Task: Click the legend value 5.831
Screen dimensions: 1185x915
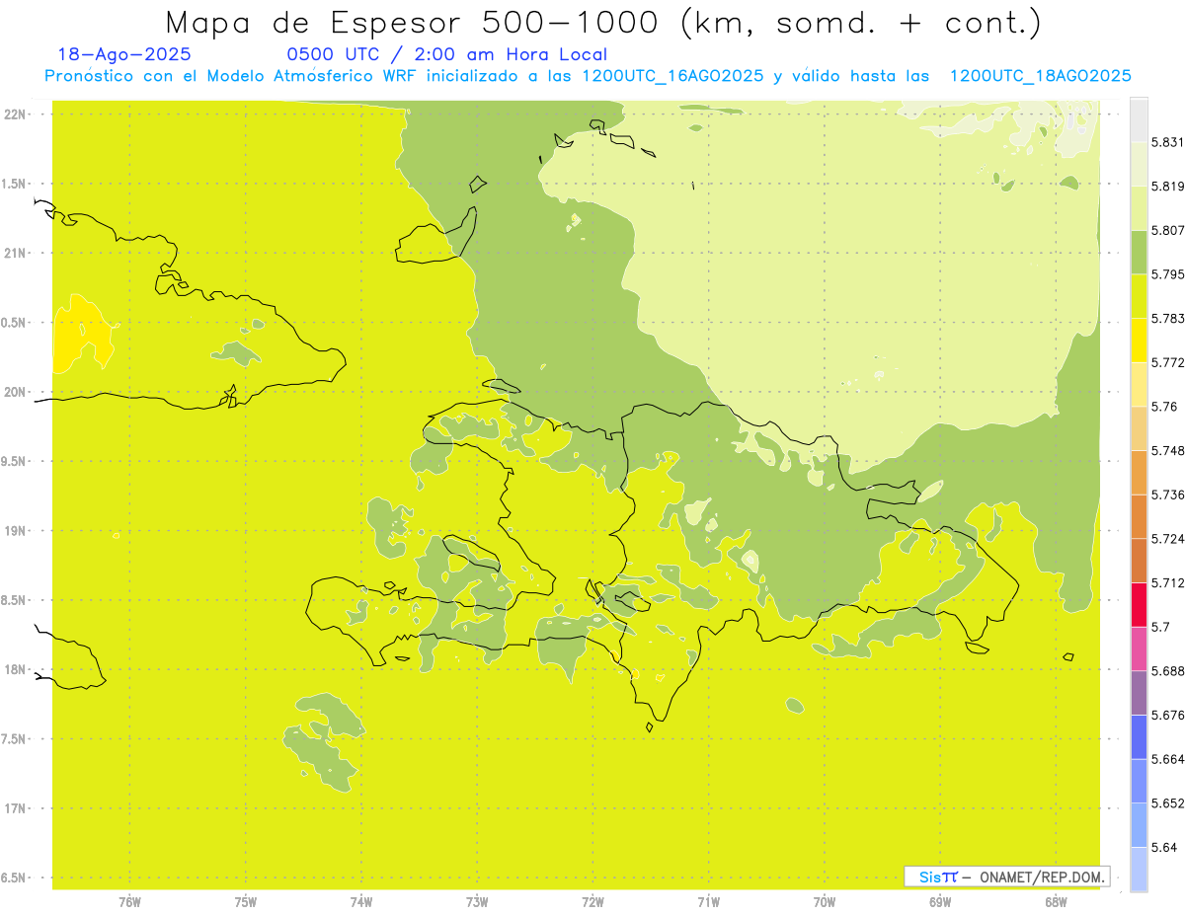Action: click(1167, 142)
